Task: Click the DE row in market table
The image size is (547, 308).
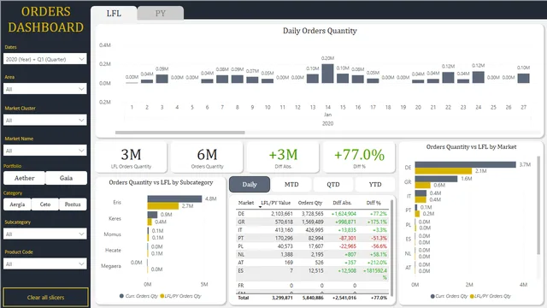Action: (312, 214)
